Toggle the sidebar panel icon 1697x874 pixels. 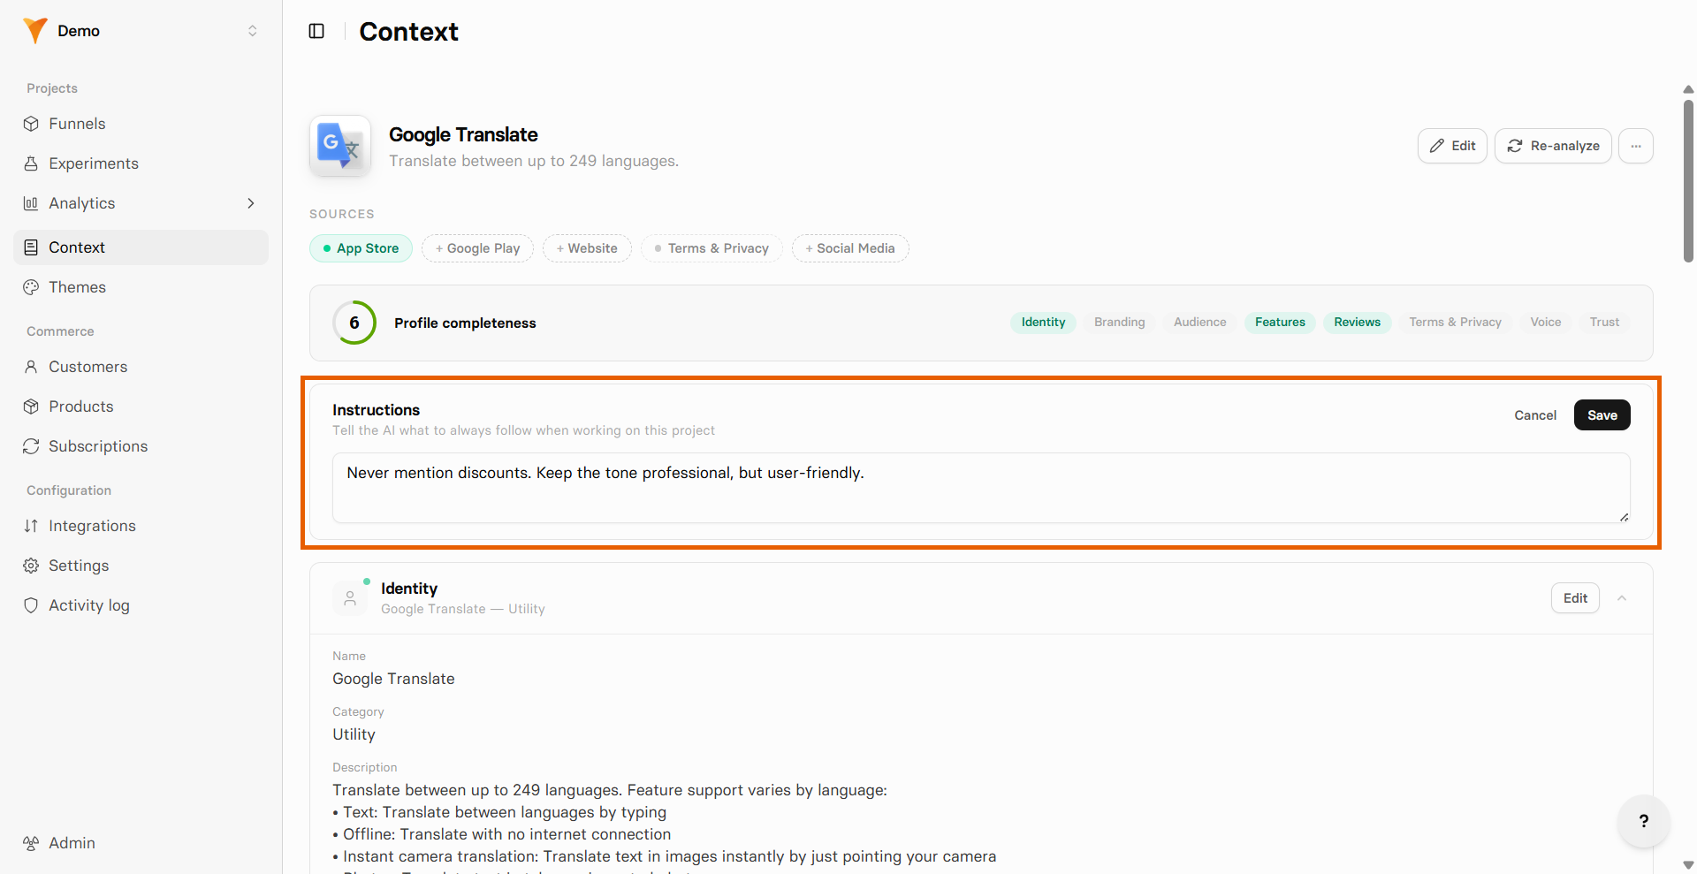click(x=316, y=31)
